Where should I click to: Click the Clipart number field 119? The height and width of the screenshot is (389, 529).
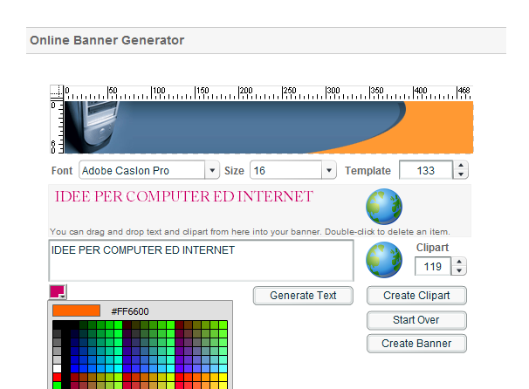tap(433, 266)
